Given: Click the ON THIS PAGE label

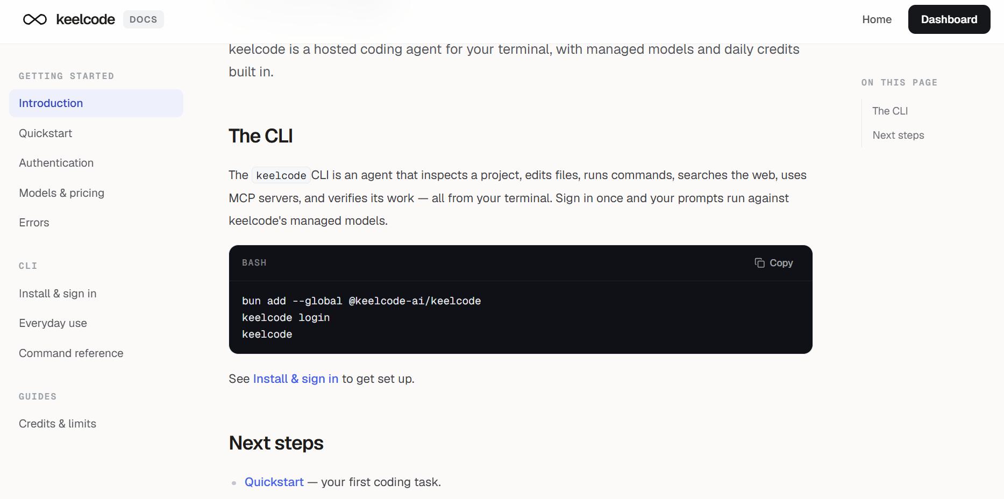Looking at the screenshot, I should [899, 83].
